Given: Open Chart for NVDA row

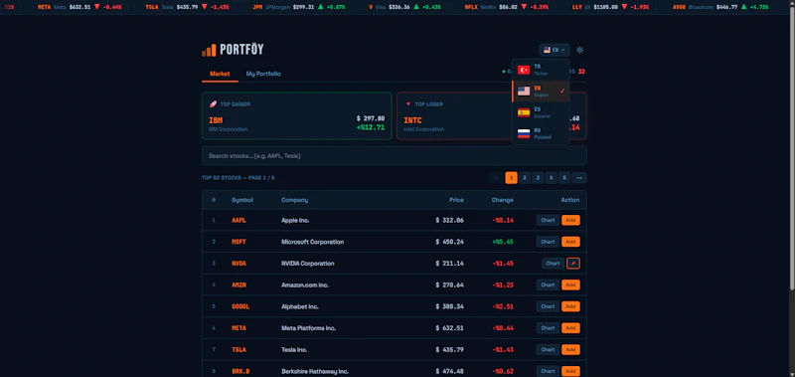Looking at the screenshot, I should pos(553,264).
